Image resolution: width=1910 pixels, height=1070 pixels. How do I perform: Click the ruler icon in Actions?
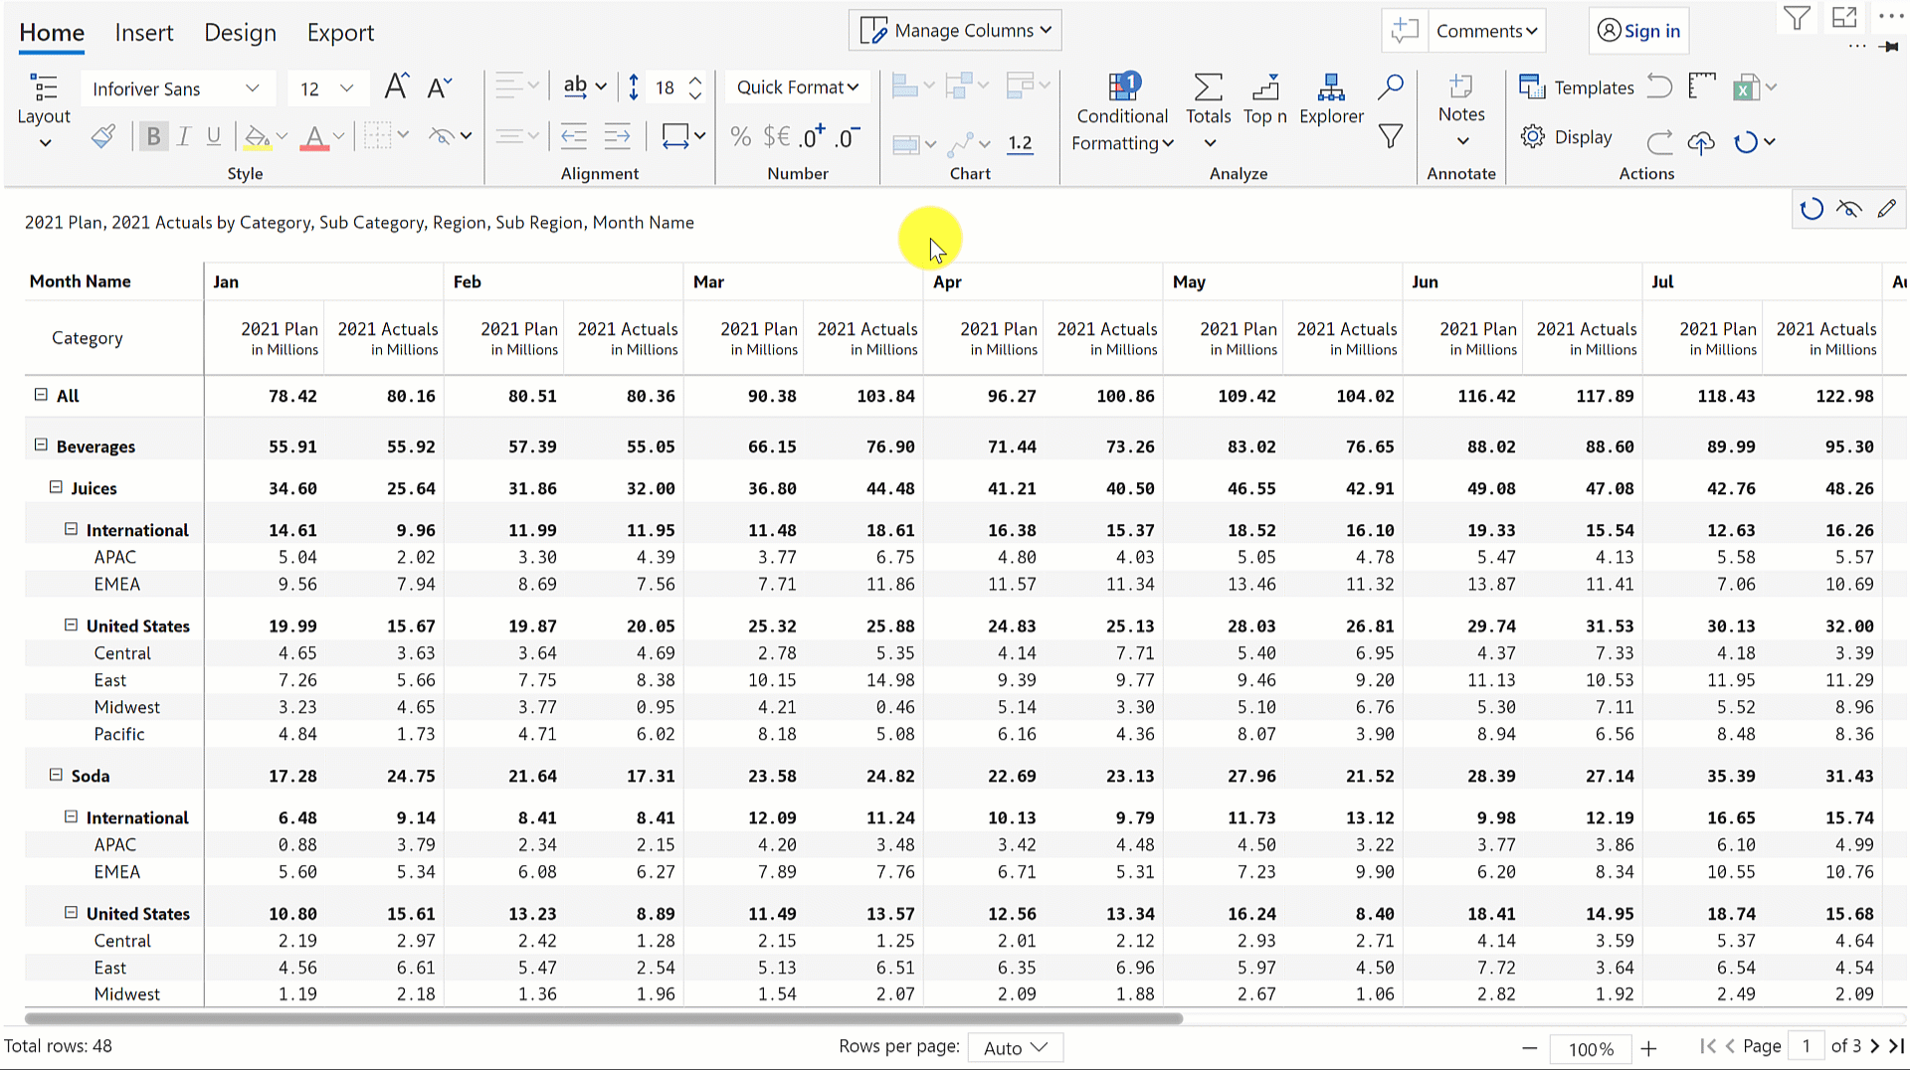(x=1702, y=87)
